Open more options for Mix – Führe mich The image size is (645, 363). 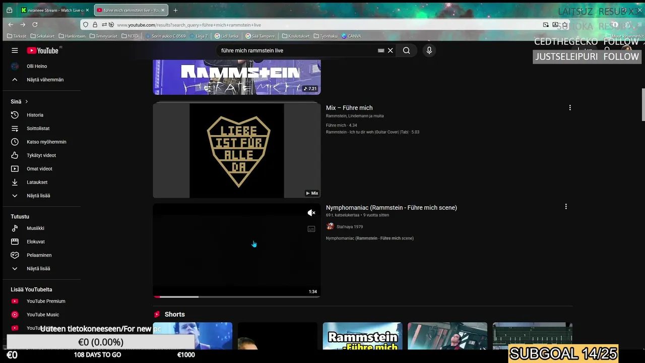click(570, 108)
